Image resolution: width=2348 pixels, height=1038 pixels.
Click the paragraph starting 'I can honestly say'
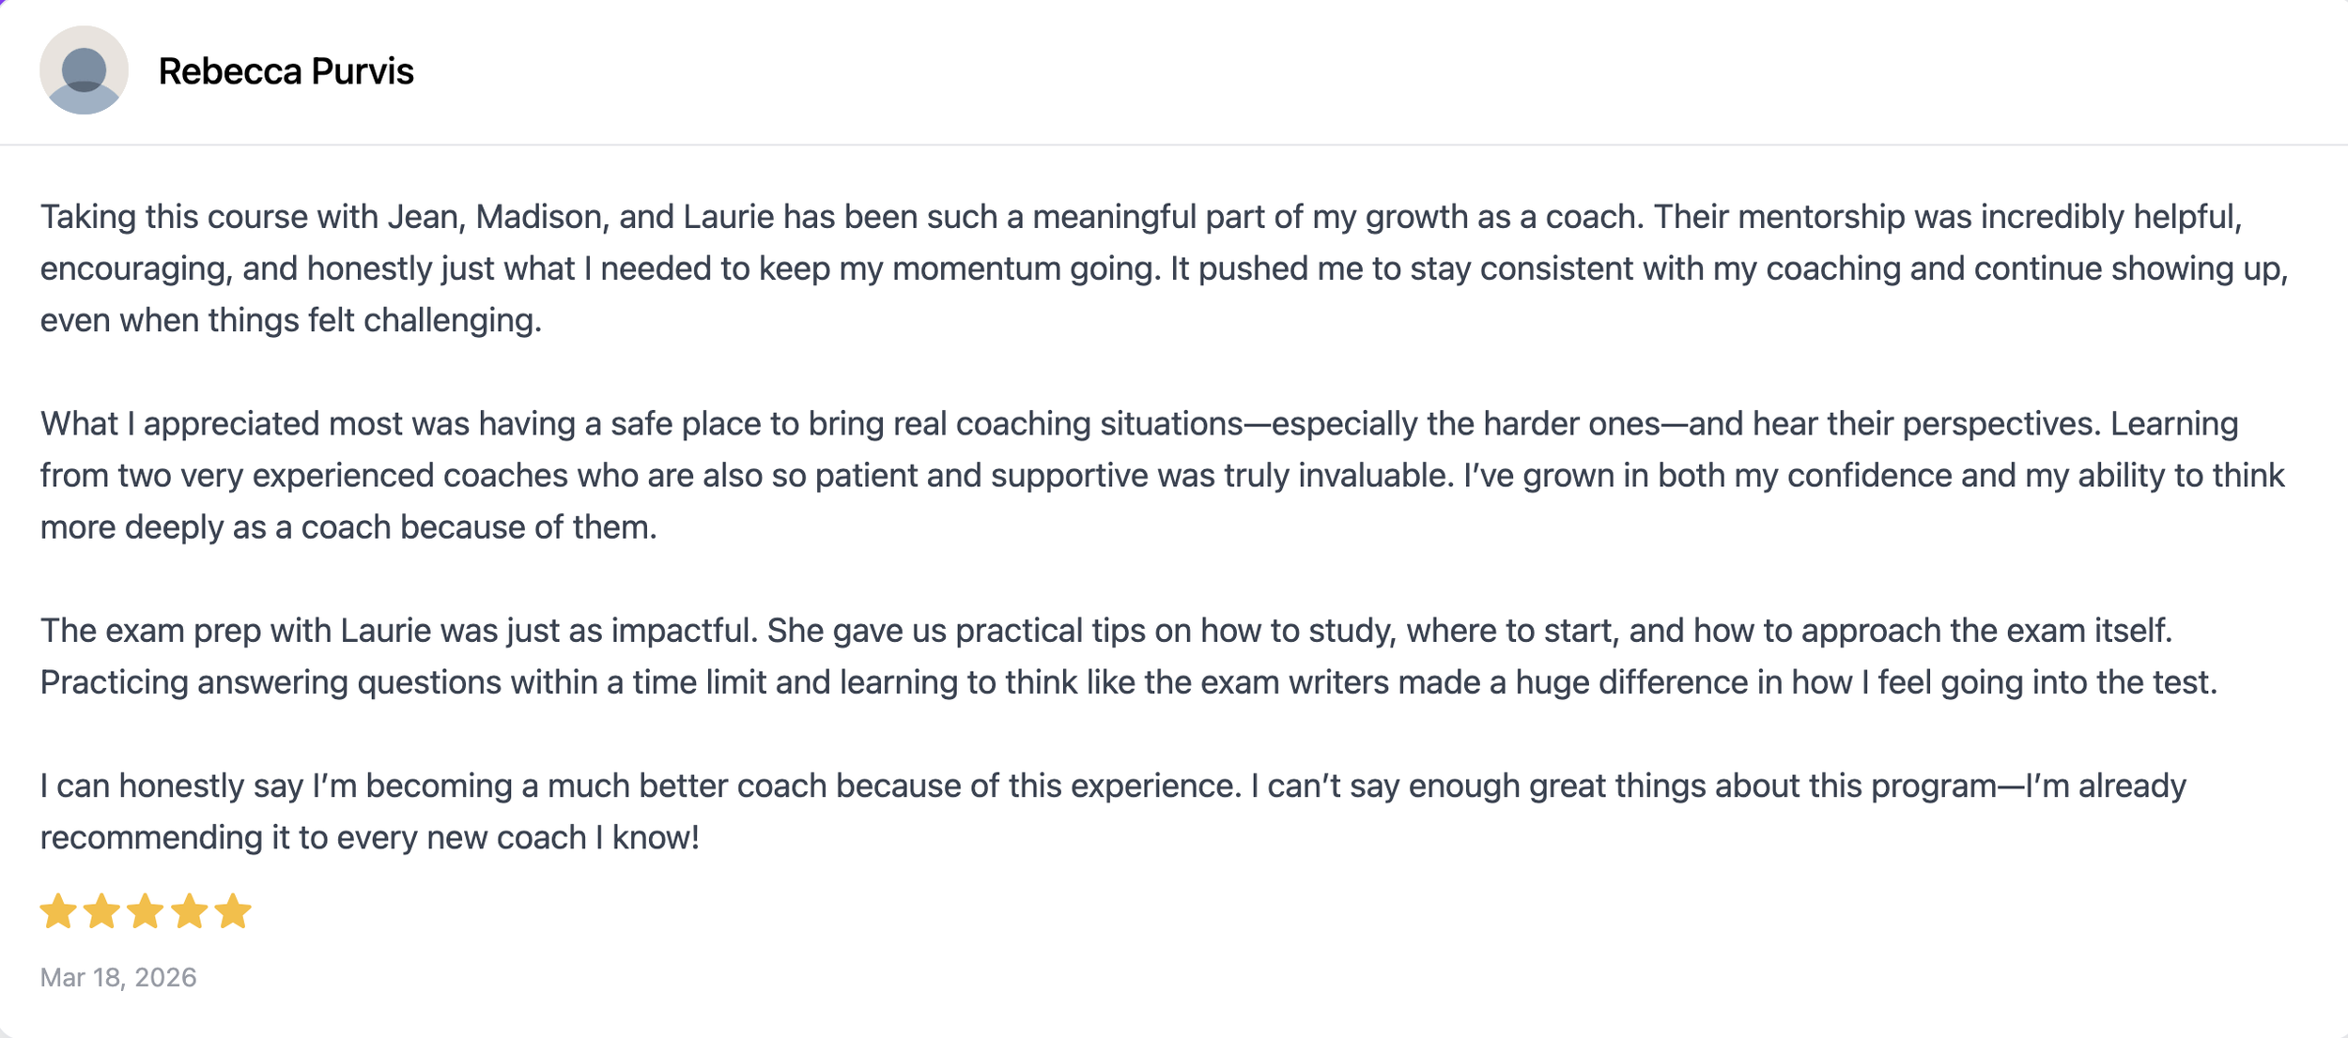(x=1113, y=811)
